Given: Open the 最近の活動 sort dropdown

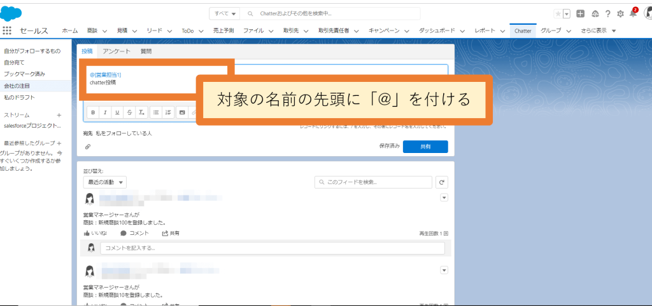Looking at the screenshot, I should (x=105, y=182).
